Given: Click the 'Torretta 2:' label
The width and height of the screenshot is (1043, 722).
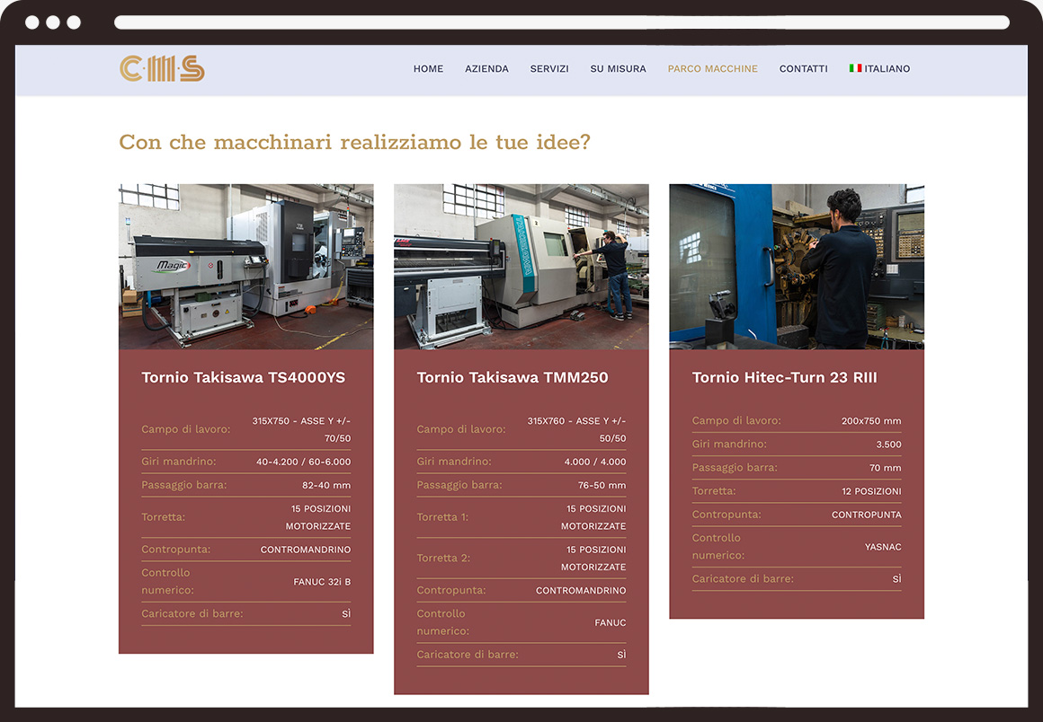Looking at the screenshot, I should 443,558.
